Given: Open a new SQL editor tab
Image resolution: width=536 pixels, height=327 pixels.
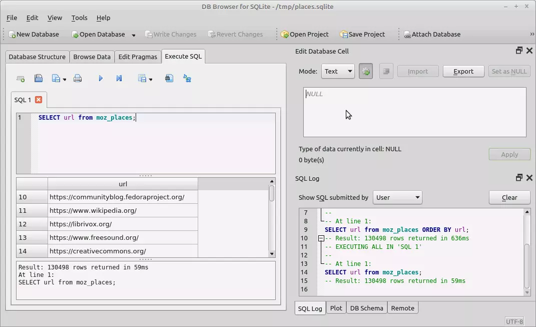Looking at the screenshot, I should 21,79.
